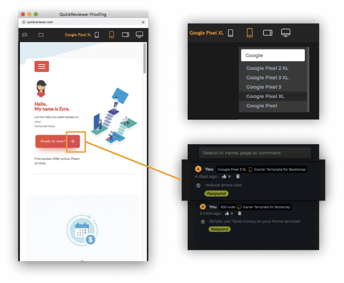Switch to desktop monitor icon in browser toolbar
Screen dimensions: 344x283
[139, 35]
